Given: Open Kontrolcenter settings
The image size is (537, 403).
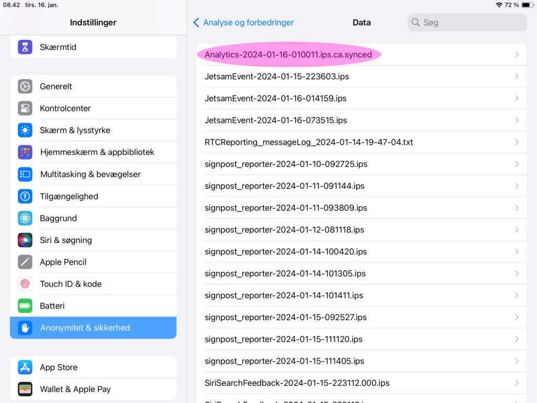Looking at the screenshot, I should point(93,108).
